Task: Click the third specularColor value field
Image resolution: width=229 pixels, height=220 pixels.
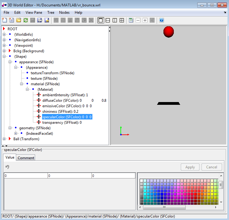Action: (113, 176)
